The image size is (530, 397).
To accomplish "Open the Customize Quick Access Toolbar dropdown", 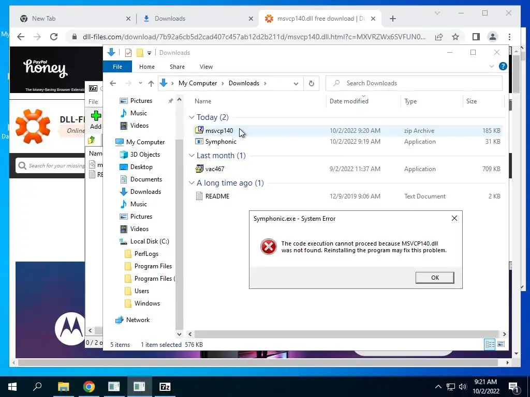I will [149, 53].
